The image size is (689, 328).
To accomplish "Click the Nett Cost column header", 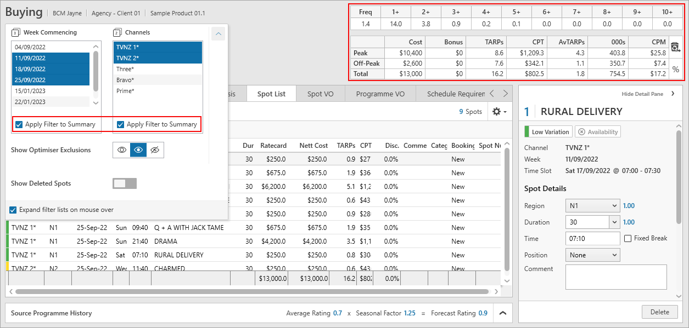I will coord(313,146).
